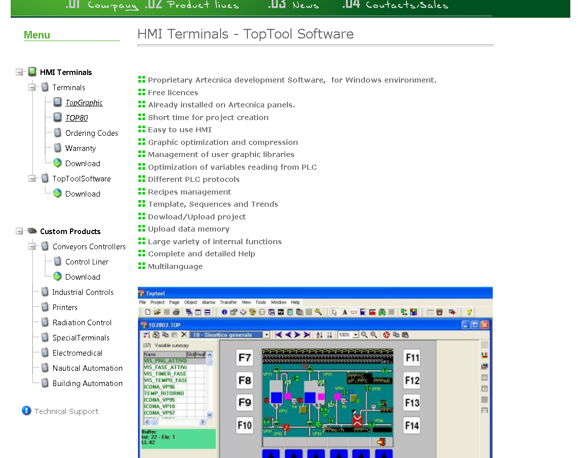Viewport: 584px width, 458px height.
Task: Click 'Upload data memory' bullet text
Action: click(x=189, y=229)
